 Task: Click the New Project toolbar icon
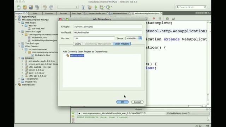[x=25, y=7]
